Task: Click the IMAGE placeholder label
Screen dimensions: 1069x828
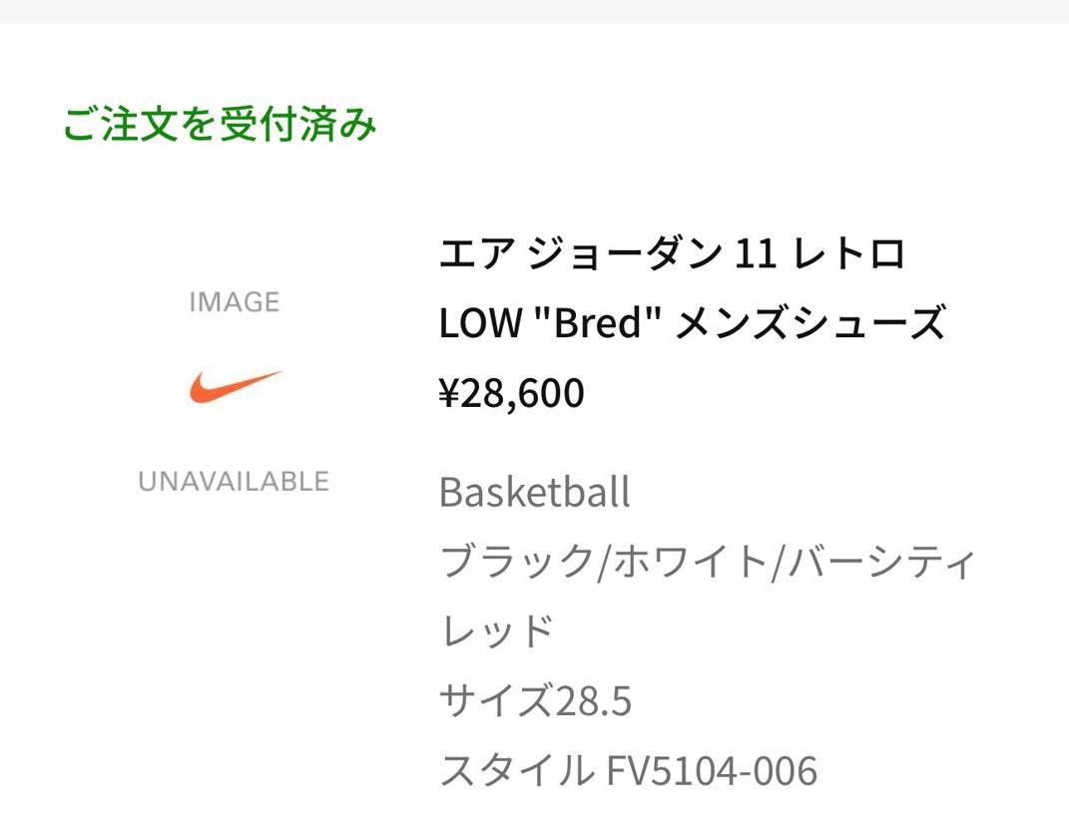Action: [x=234, y=301]
